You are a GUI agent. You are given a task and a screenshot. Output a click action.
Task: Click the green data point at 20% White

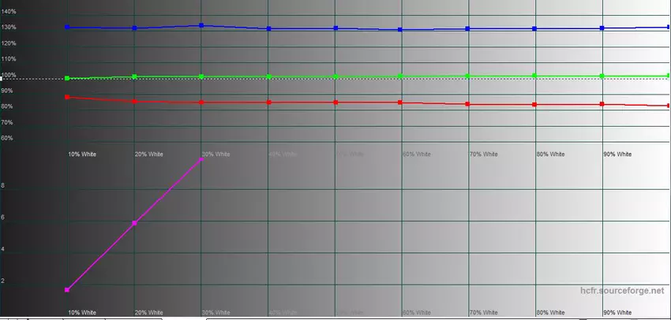point(134,76)
